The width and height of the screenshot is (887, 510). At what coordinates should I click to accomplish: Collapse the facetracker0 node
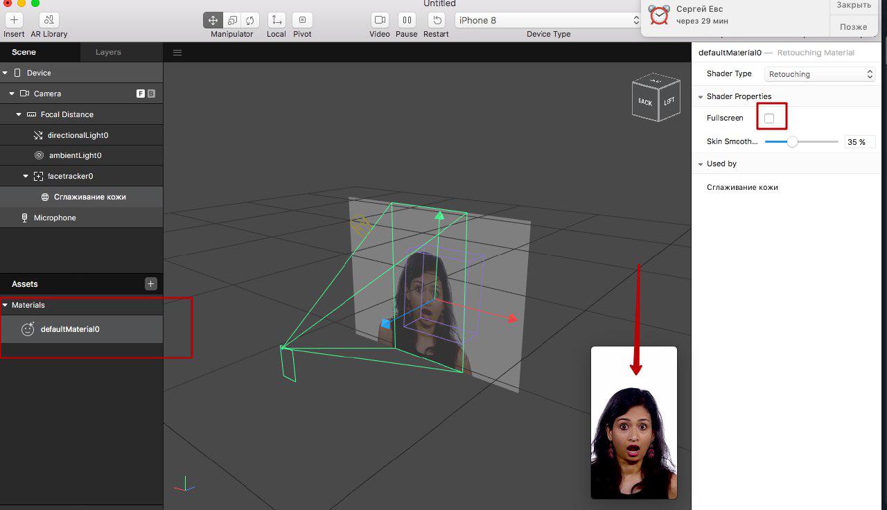click(x=26, y=176)
